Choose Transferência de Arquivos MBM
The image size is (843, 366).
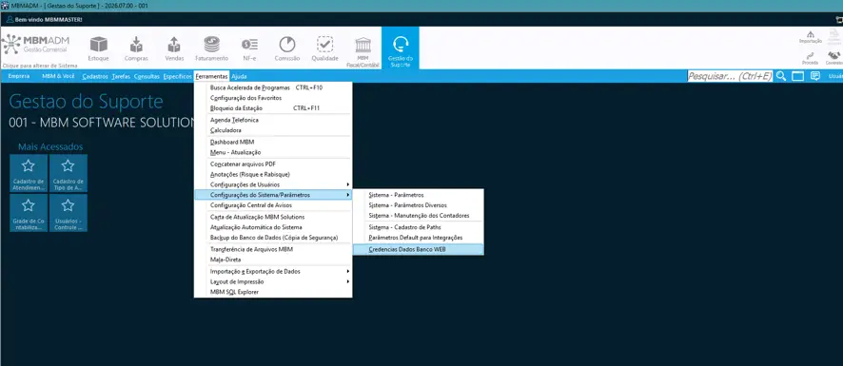[273, 249]
